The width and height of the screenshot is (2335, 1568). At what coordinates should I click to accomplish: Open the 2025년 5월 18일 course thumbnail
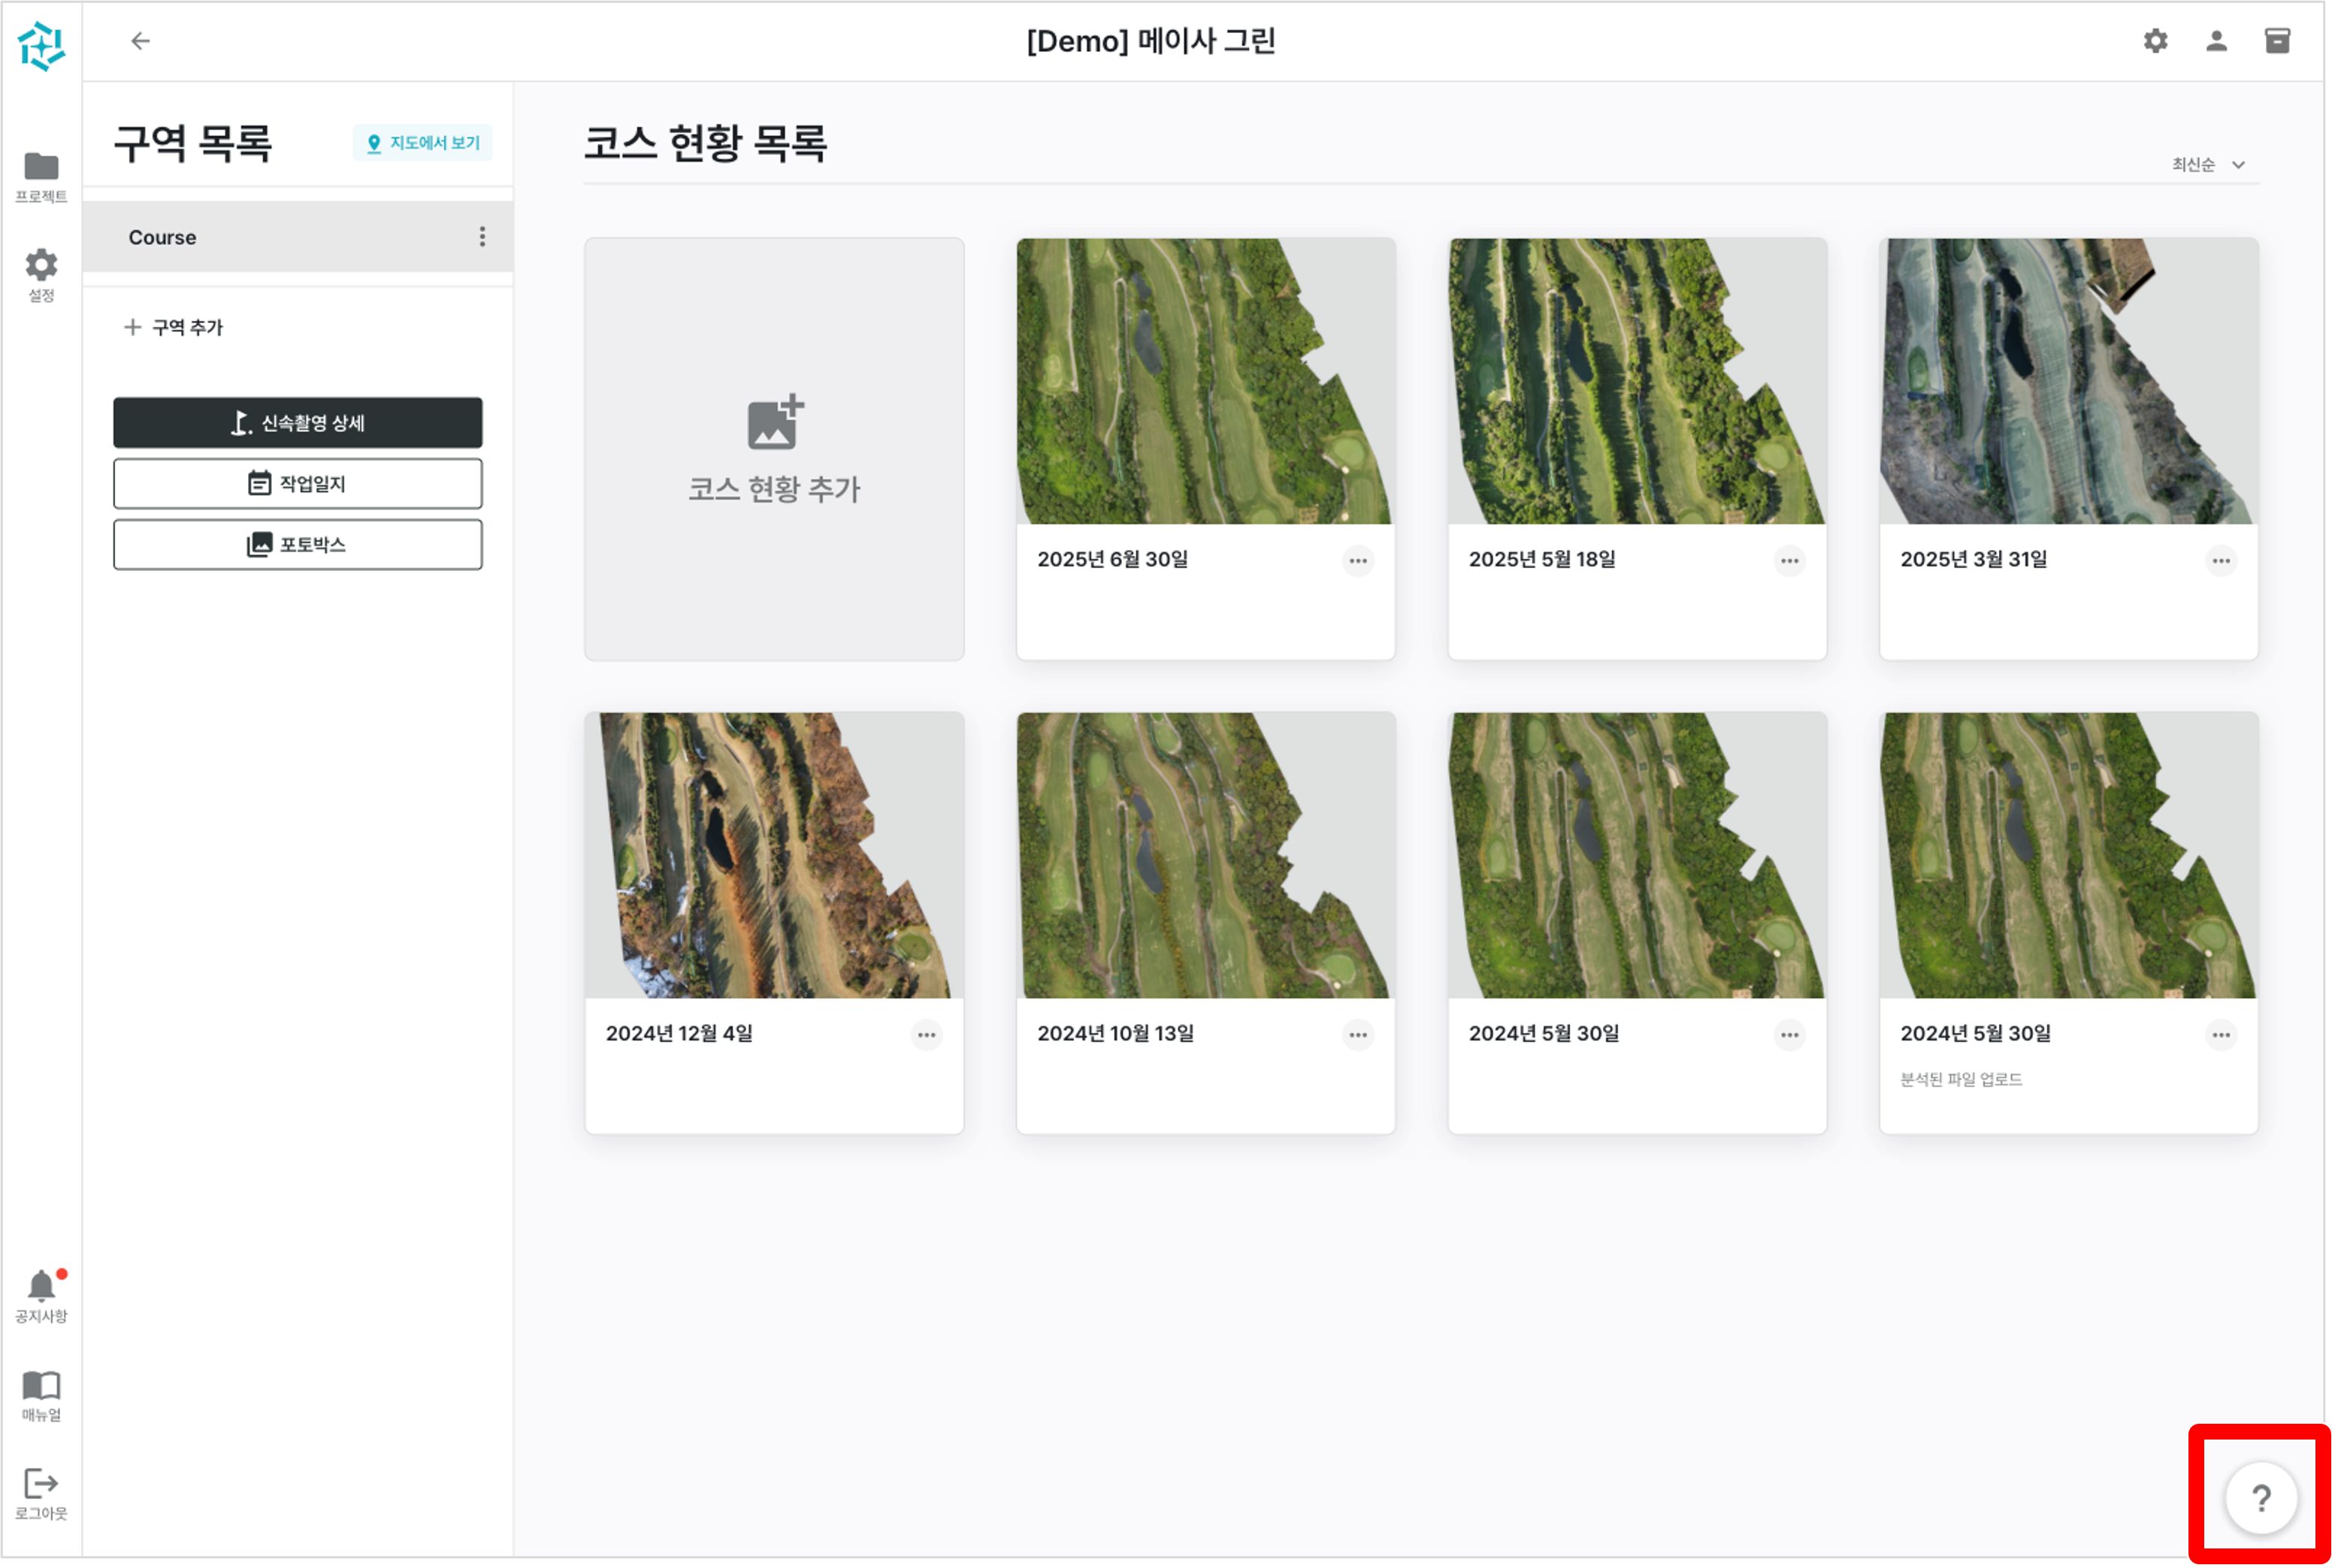point(1637,381)
